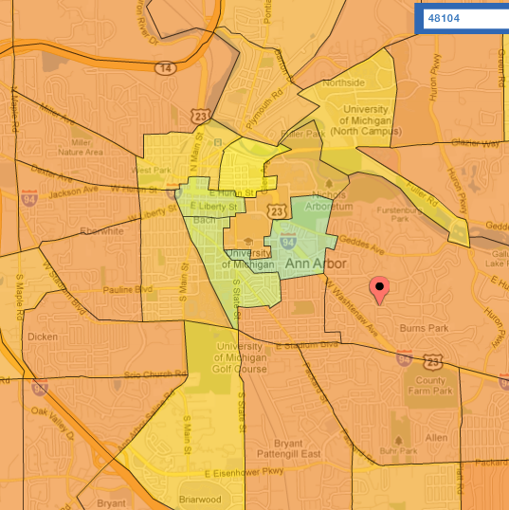Screen dimensions: 509x510
Task: Click the W Stadium Blvd road label
Action: click(64, 288)
